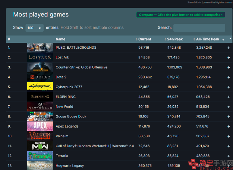Select Cyberpunk 2077 current value 12,462

144,87
